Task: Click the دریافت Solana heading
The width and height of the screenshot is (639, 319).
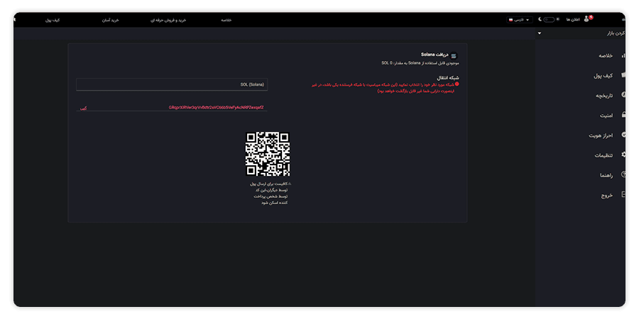Action: (x=435, y=55)
